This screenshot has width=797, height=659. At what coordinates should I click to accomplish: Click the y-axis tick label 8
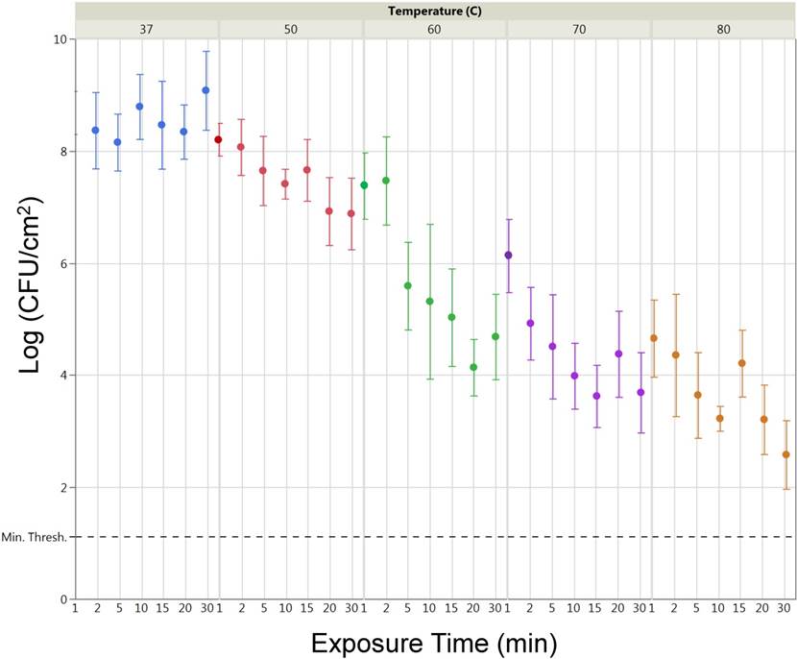64,152
